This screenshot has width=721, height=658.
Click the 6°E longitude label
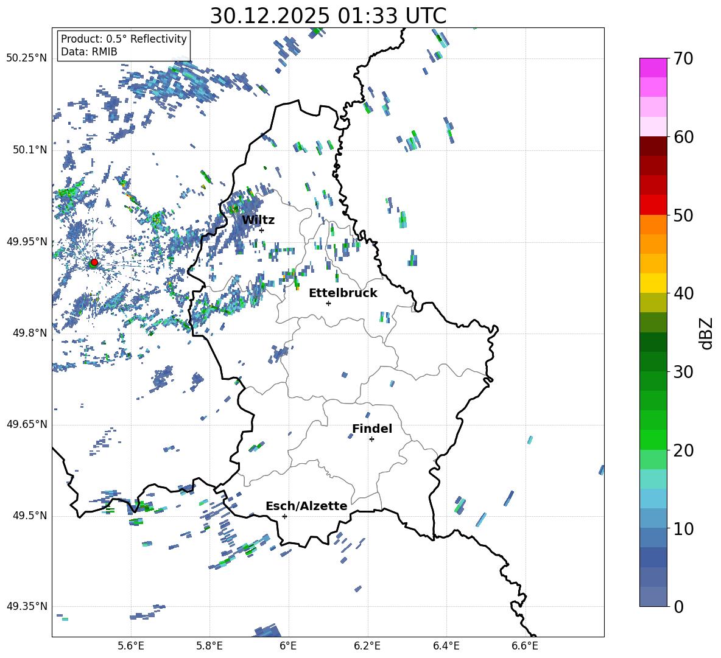click(288, 646)
